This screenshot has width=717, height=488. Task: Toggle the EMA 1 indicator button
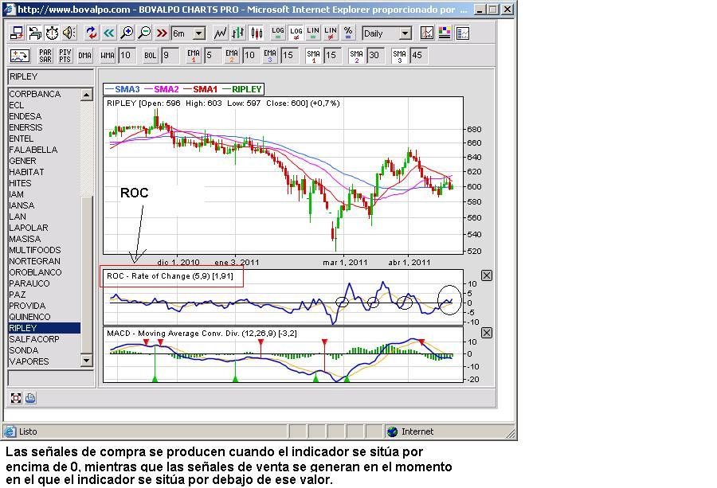tap(194, 56)
